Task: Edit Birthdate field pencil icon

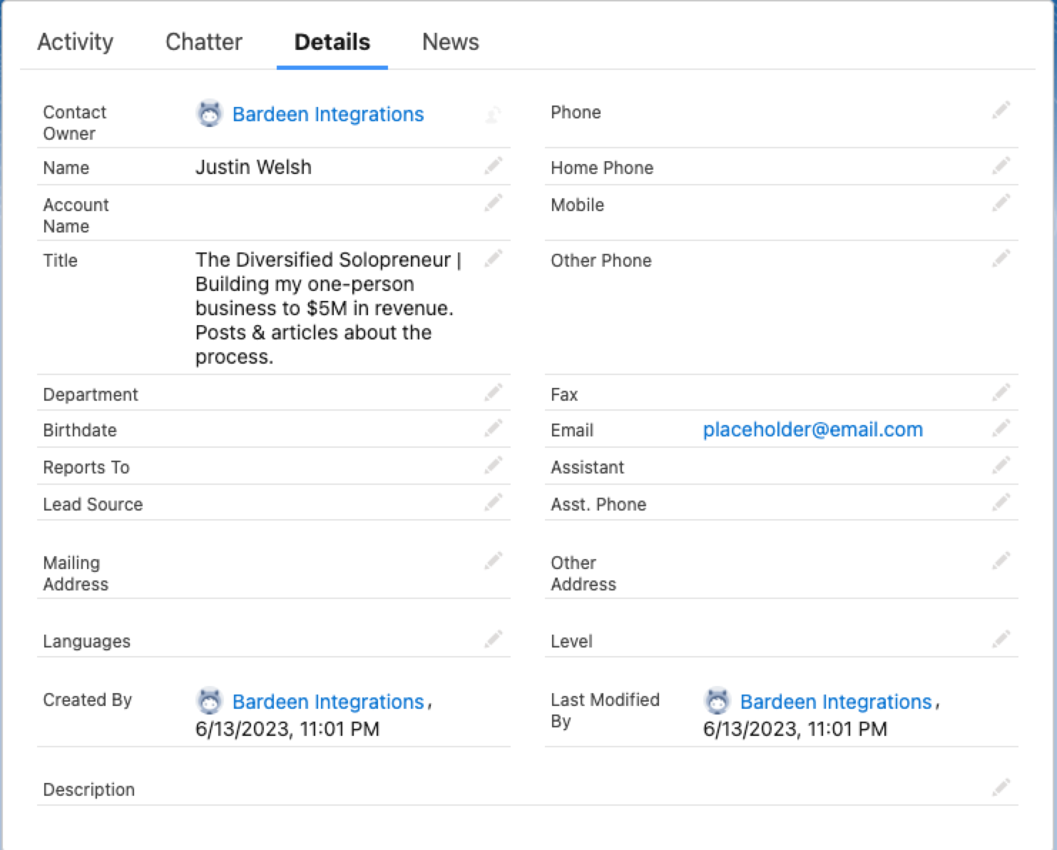Action: tap(494, 429)
